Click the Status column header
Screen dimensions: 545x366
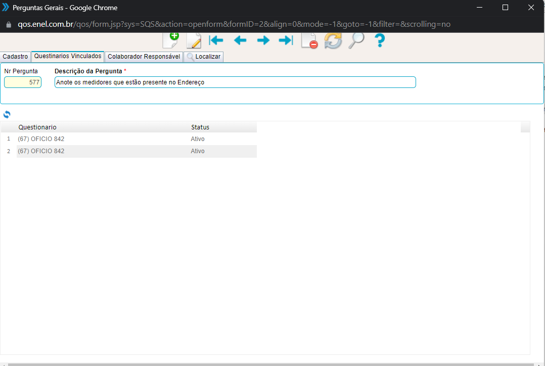[x=200, y=127]
